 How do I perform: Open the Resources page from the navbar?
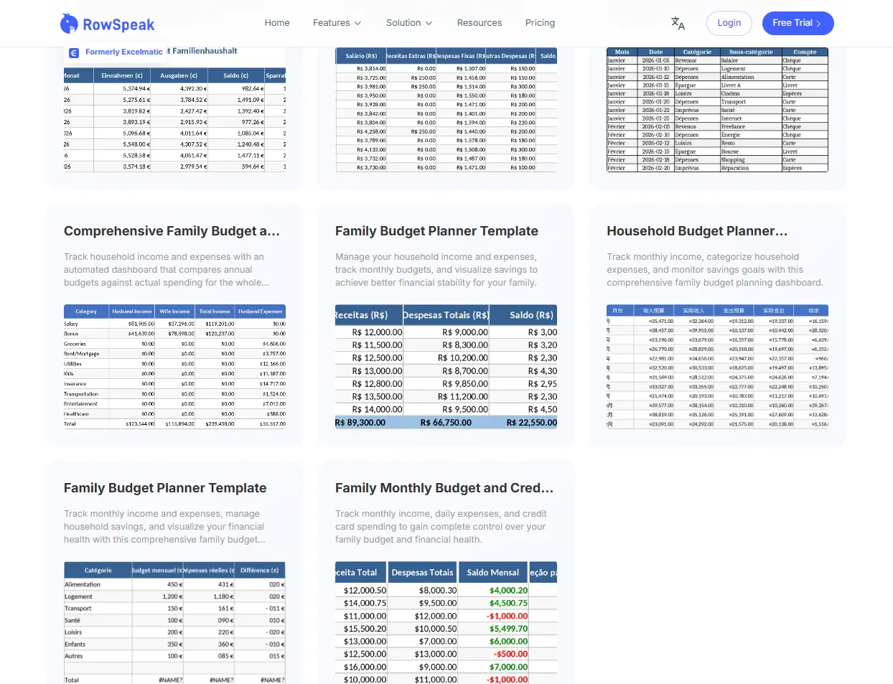pyautogui.click(x=480, y=23)
